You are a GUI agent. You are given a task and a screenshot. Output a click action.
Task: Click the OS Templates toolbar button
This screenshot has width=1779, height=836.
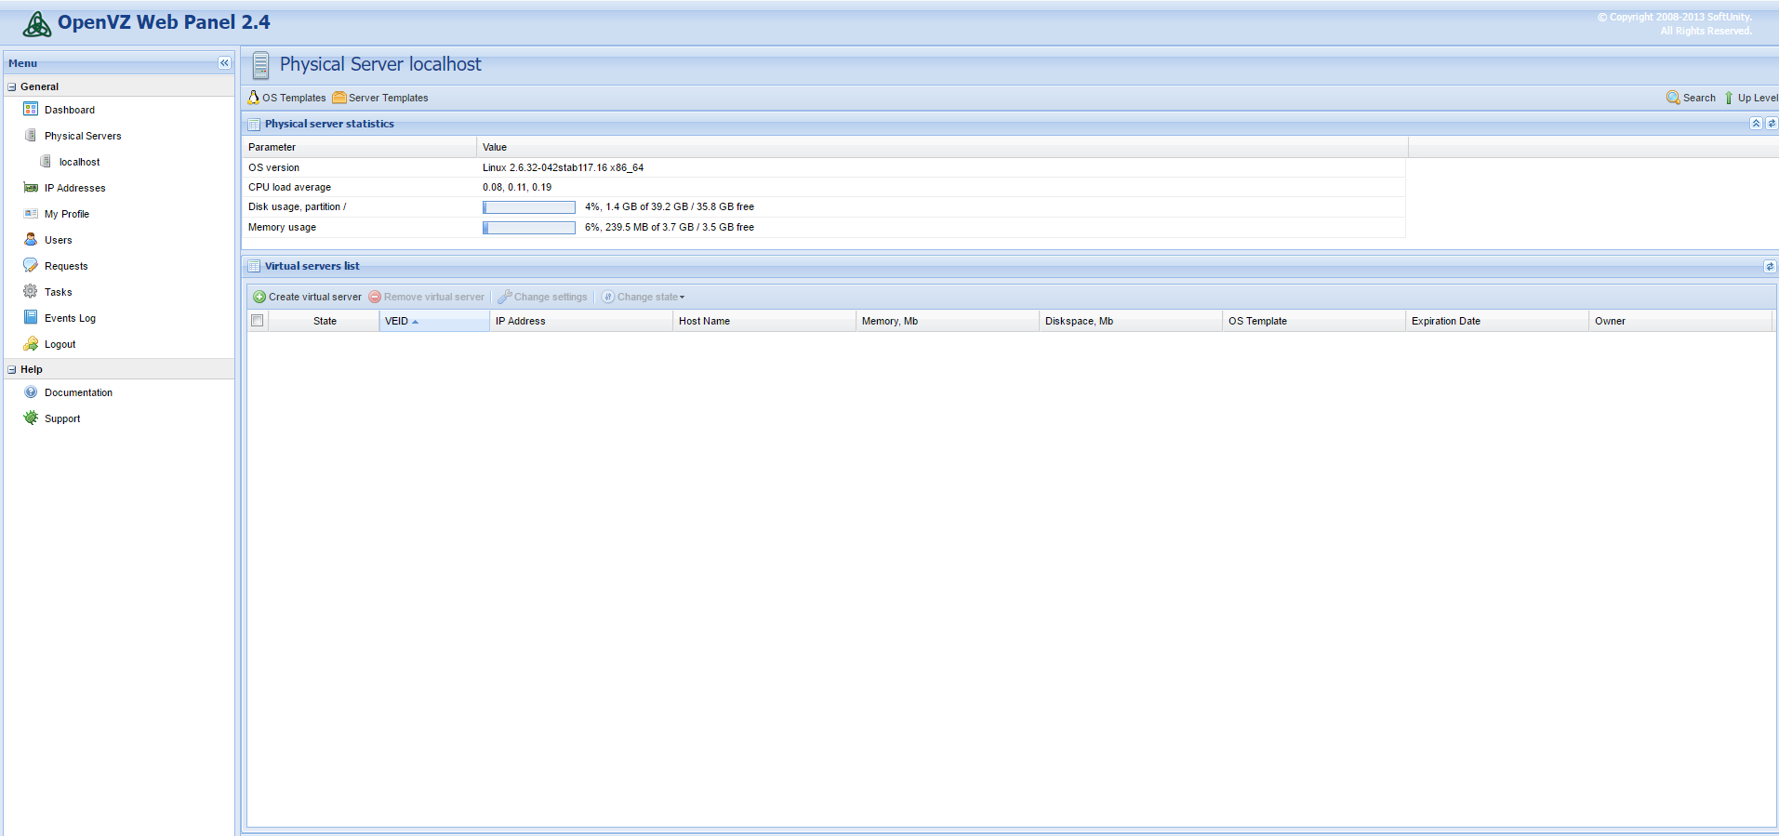[x=286, y=98]
